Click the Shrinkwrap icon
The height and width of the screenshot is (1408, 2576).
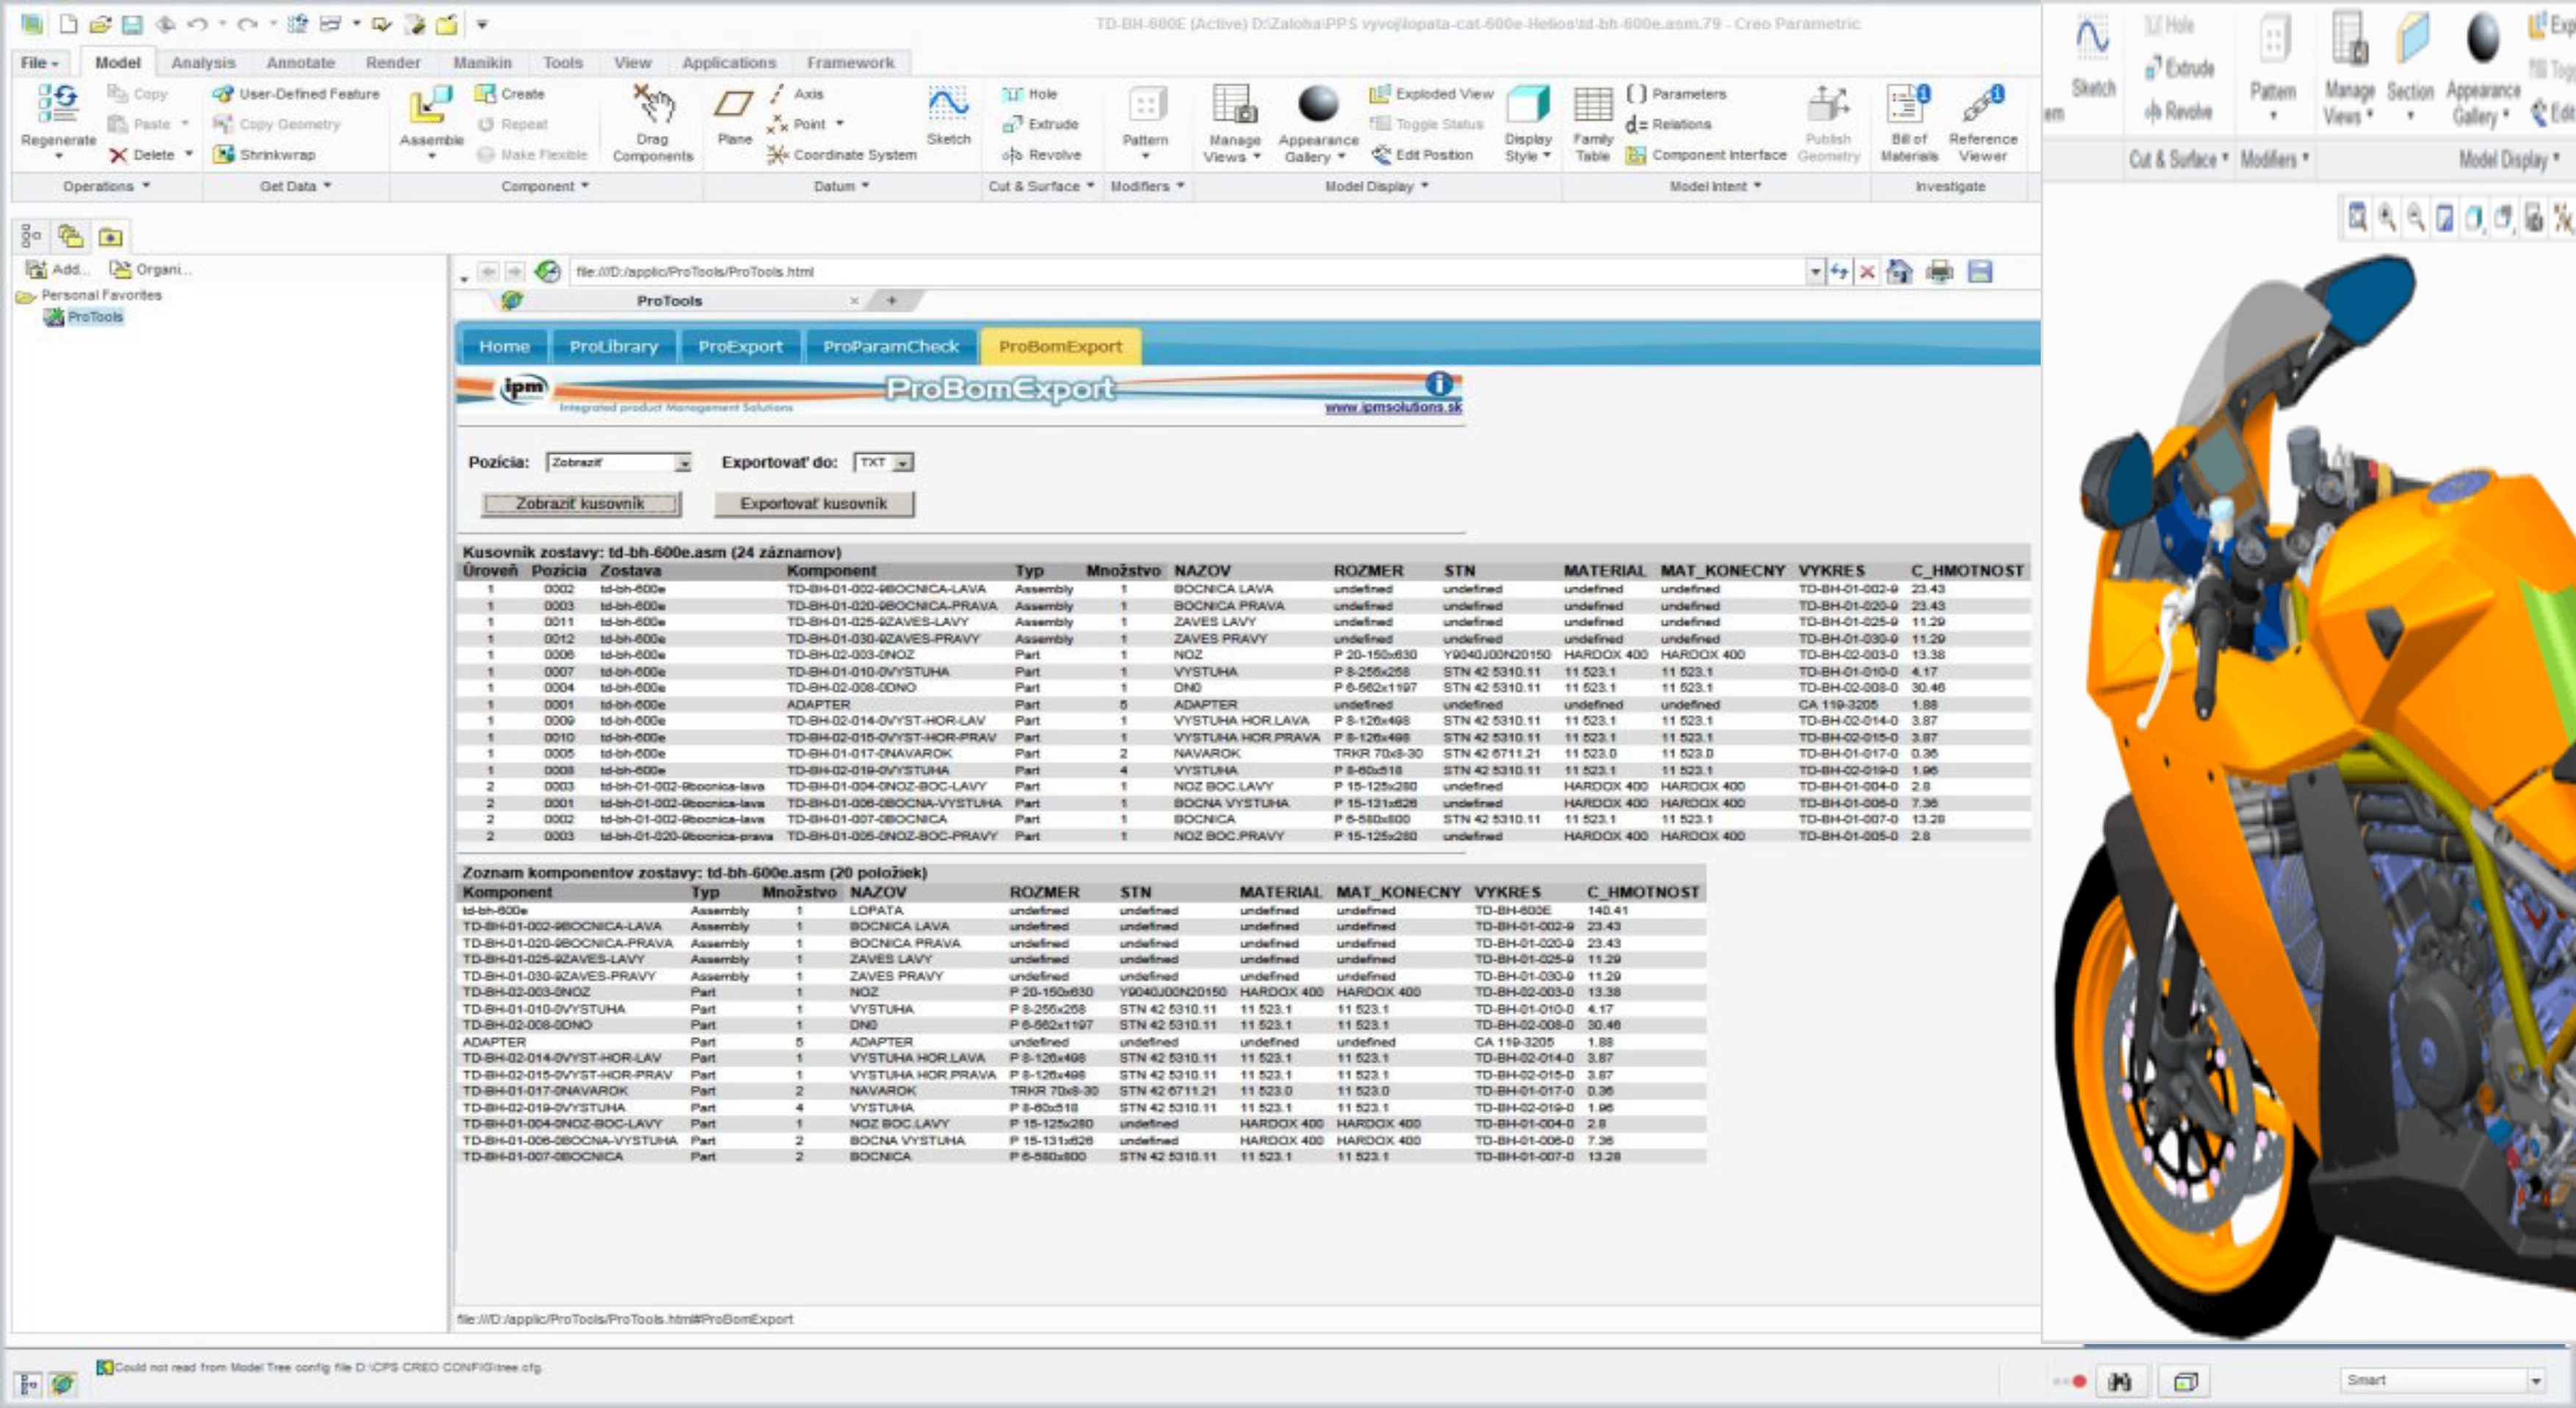(224, 155)
